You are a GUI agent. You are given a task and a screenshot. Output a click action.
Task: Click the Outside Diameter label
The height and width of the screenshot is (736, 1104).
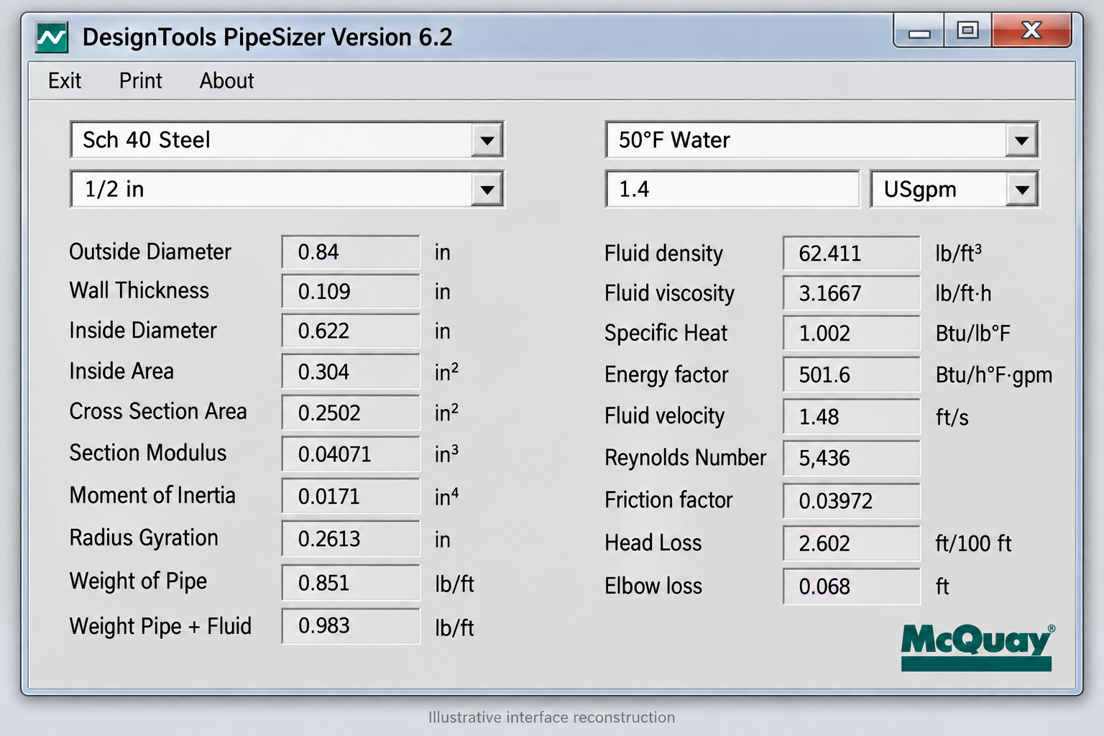click(x=150, y=252)
